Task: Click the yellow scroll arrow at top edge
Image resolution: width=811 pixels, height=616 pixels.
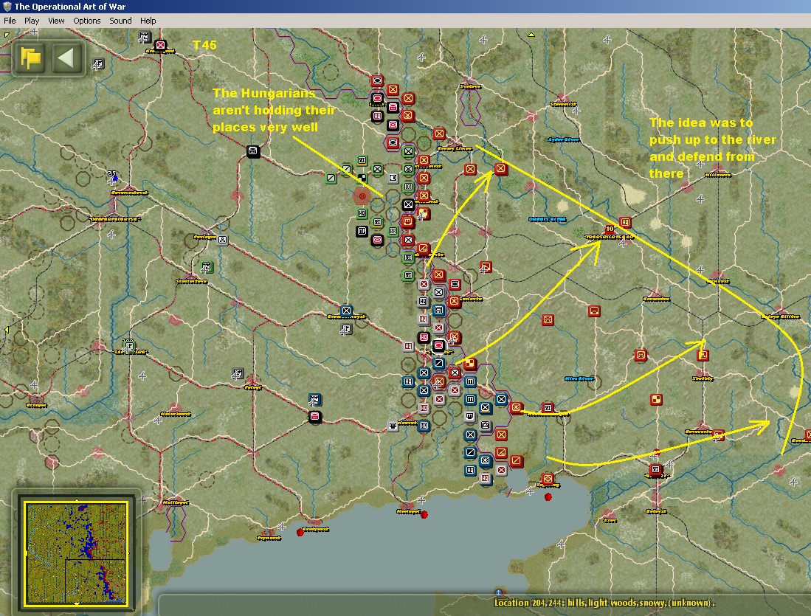Action: (531, 35)
